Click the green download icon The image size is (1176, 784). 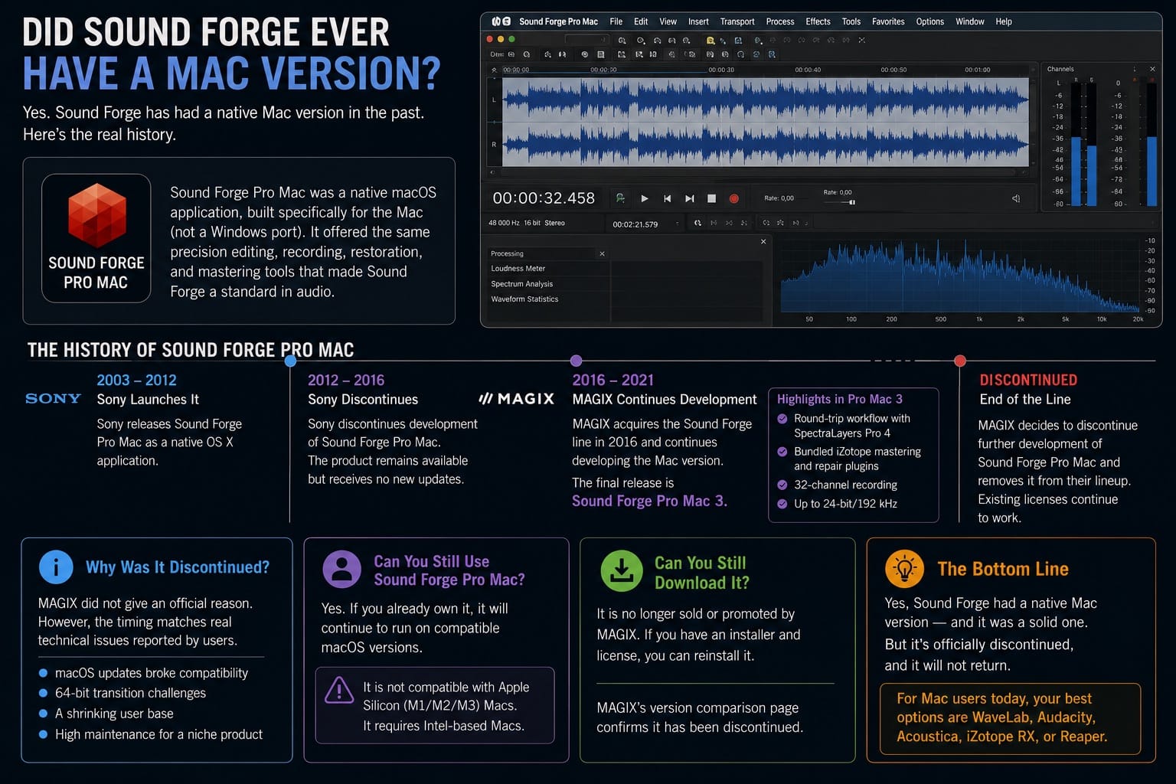pyautogui.click(x=622, y=571)
